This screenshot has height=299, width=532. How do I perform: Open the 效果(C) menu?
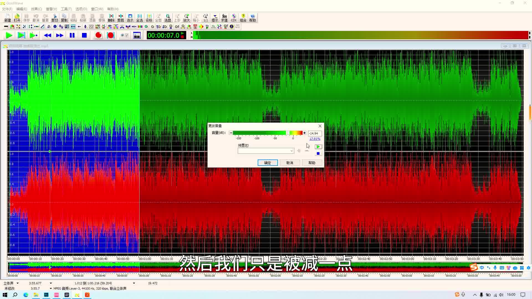pyautogui.click(x=35, y=9)
